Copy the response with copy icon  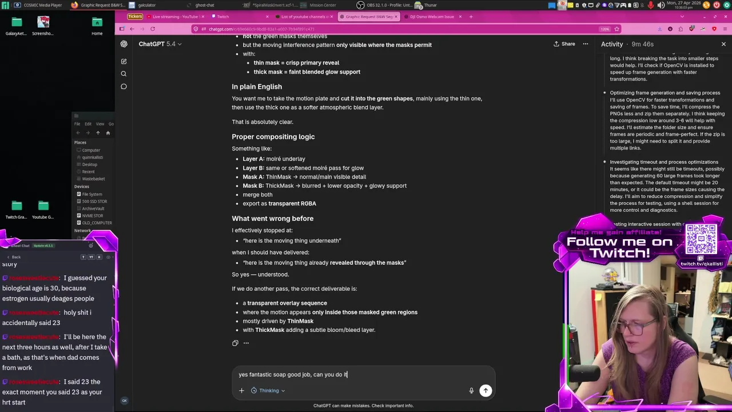point(235,343)
